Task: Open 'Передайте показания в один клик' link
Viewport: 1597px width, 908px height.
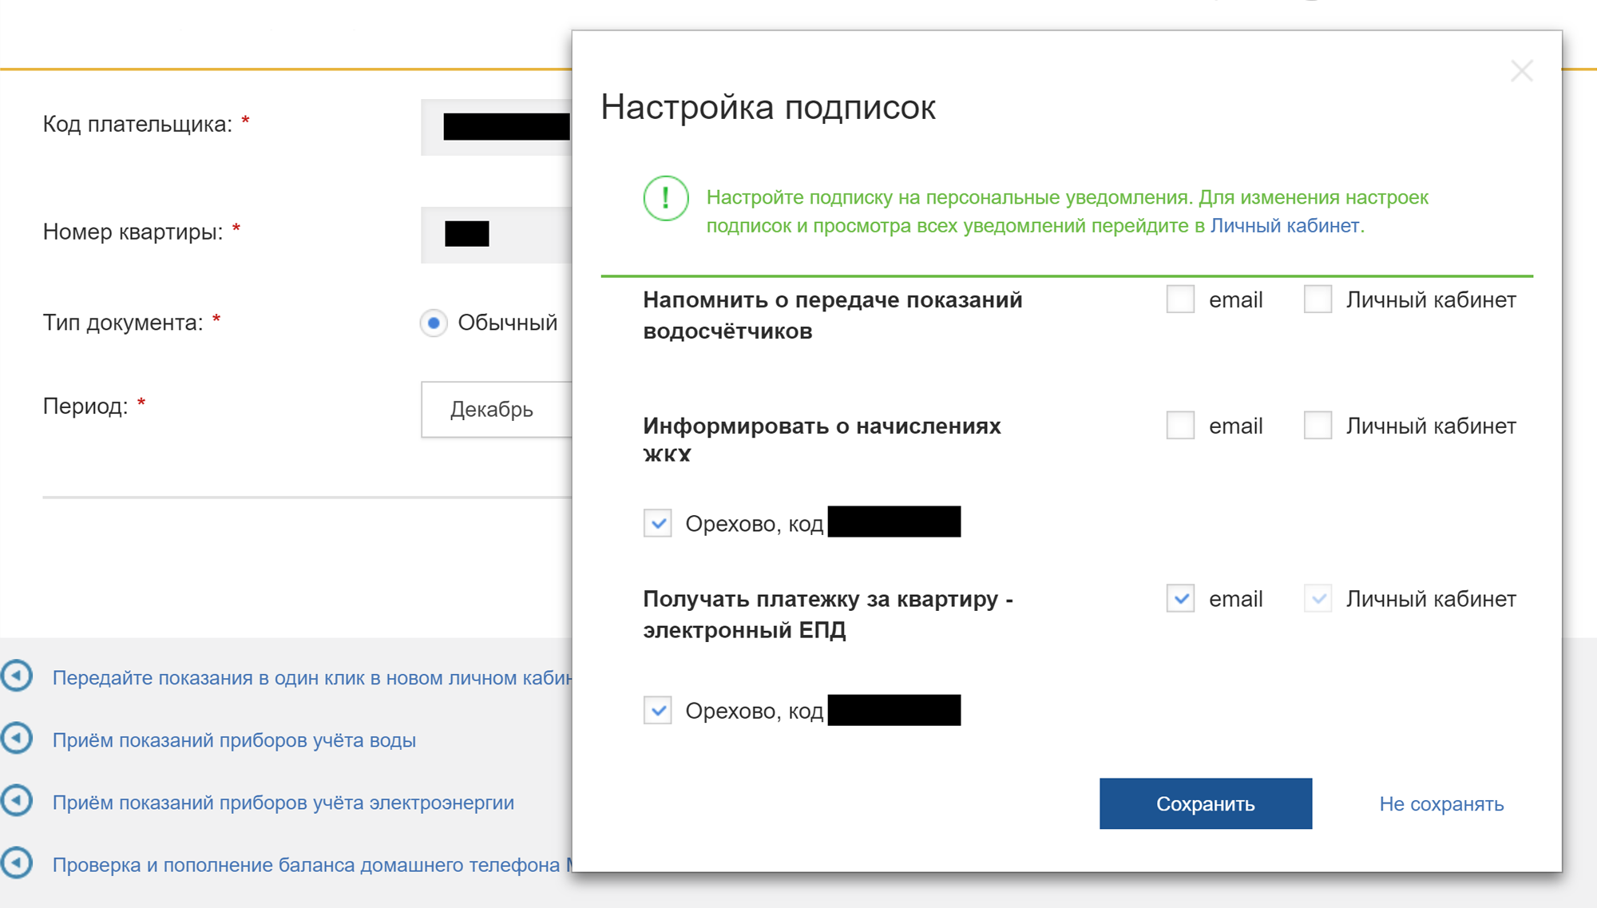Action: 312,678
